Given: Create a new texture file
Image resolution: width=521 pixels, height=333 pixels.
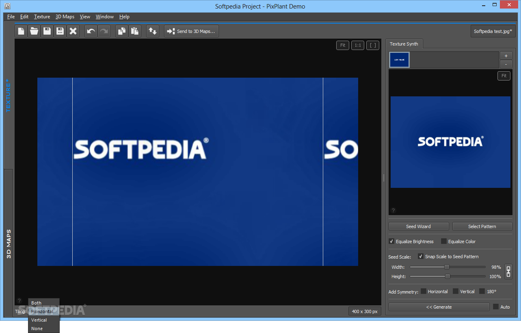Looking at the screenshot, I should [21, 31].
